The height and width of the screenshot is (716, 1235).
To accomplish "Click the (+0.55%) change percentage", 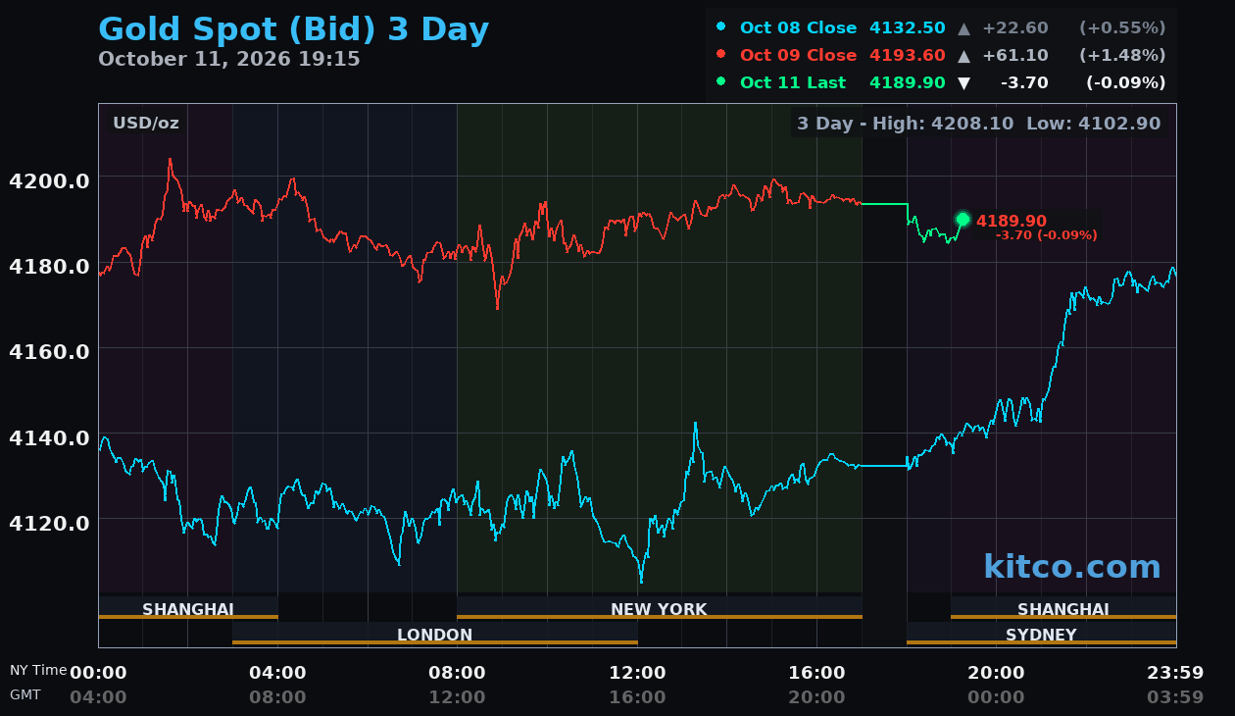I will (1122, 28).
